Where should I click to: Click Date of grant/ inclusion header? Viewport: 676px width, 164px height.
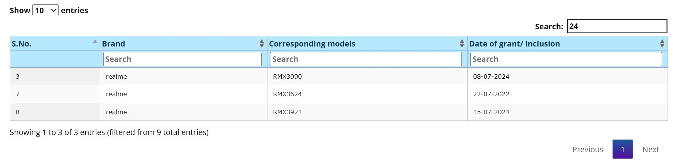pyautogui.click(x=515, y=44)
